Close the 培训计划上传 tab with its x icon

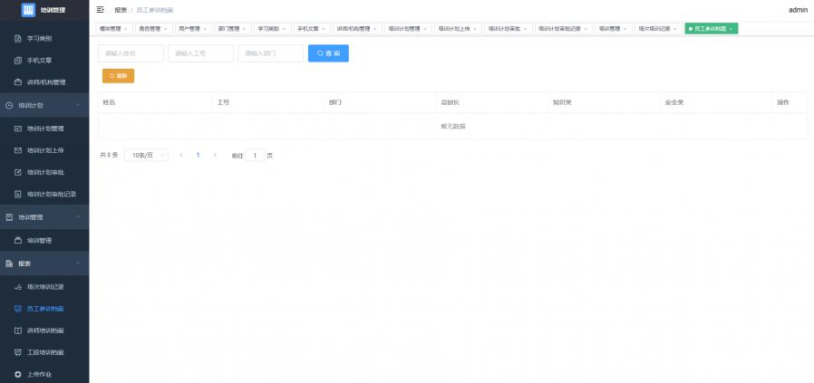[474, 29]
